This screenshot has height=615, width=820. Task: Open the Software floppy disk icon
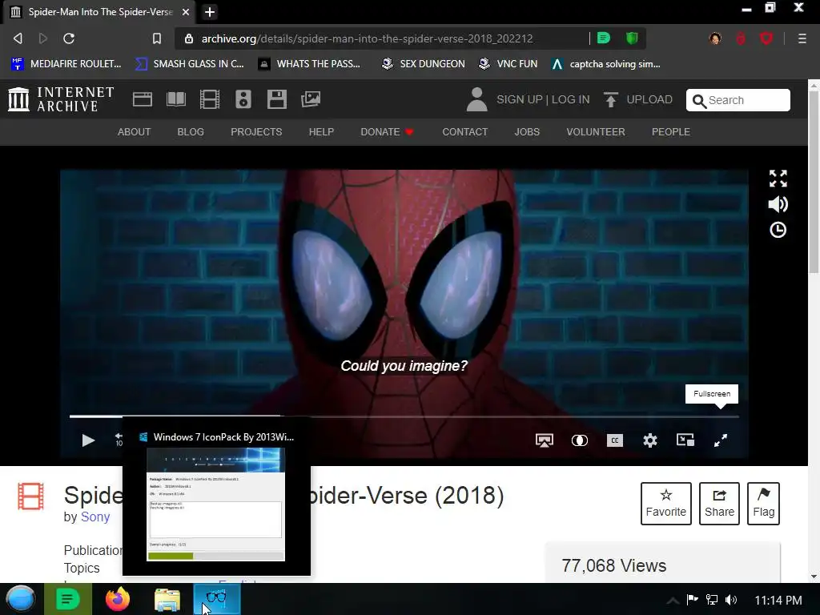click(x=276, y=99)
